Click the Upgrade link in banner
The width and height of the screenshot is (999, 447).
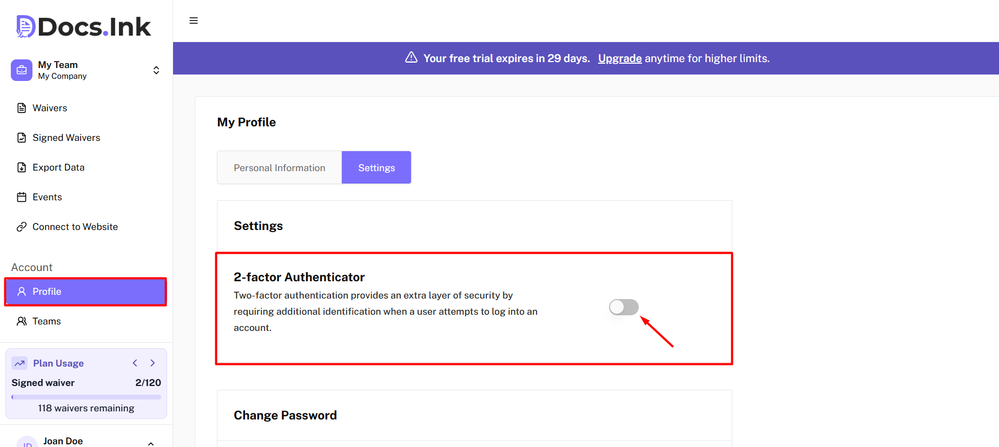620,58
